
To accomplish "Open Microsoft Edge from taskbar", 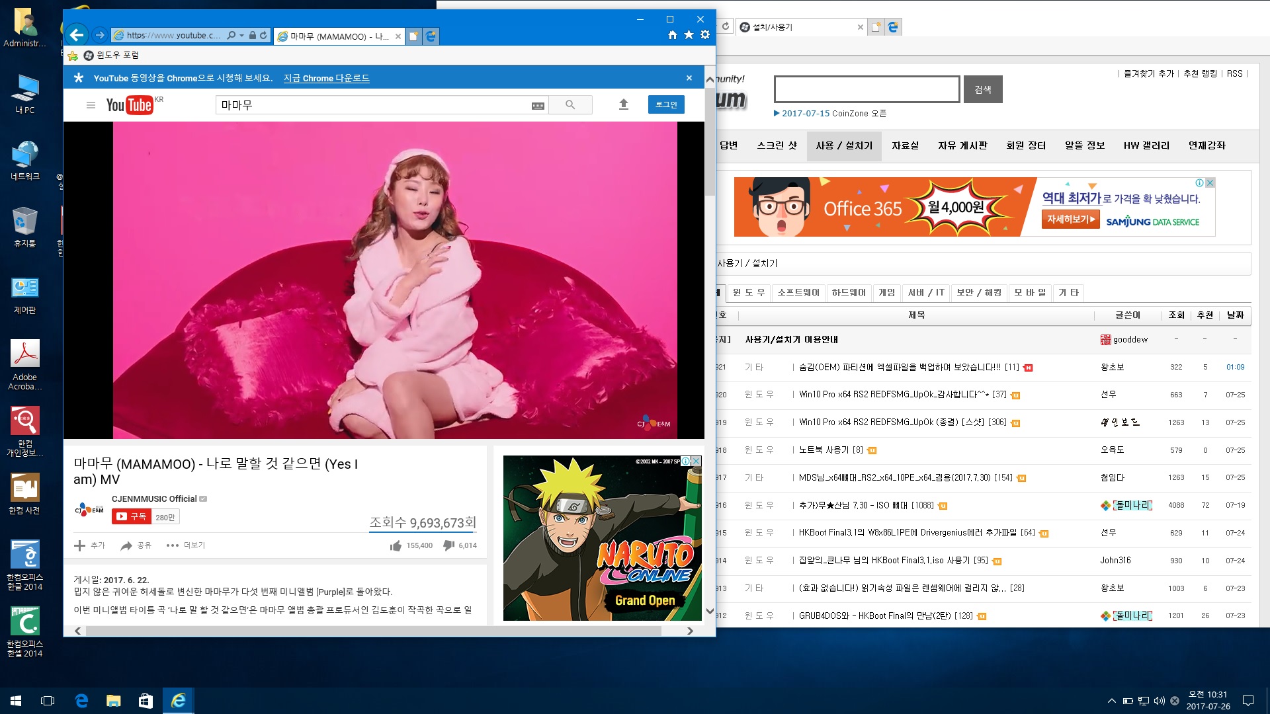I will click(81, 701).
